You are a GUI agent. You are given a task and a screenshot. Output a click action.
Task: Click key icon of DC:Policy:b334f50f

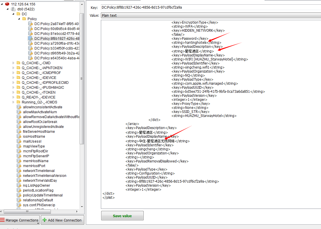[30, 48]
